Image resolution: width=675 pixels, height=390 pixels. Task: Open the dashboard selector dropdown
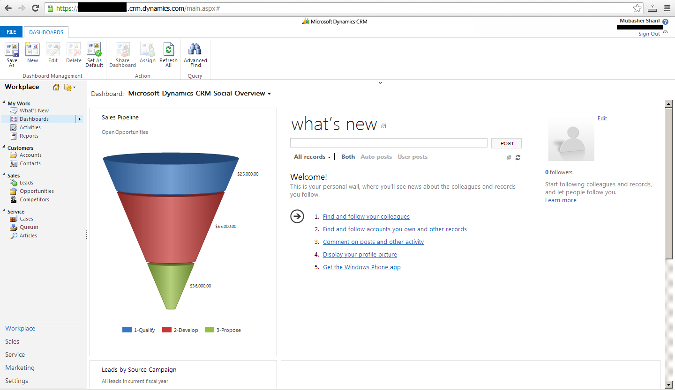[269, 94]
